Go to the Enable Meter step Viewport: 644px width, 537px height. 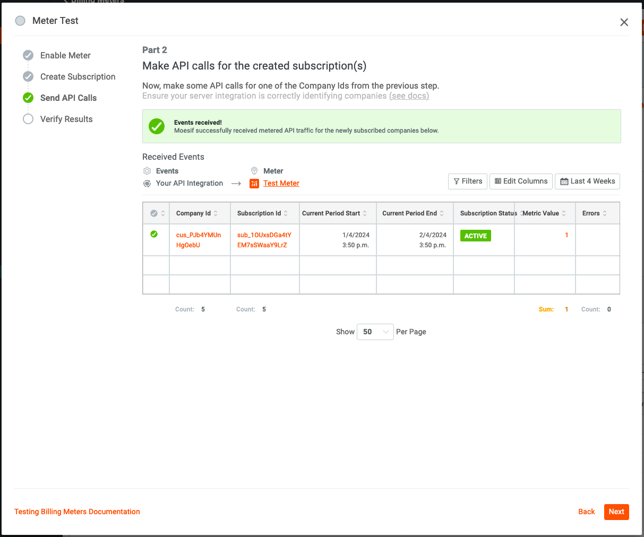[x=65, y=56]
